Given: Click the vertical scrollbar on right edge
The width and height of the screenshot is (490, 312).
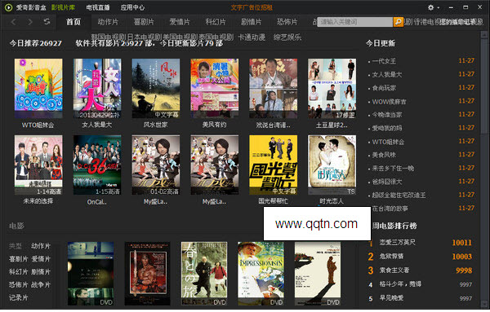Looking at the screenshot, I should pyautogui.click(x=484, y=87).
